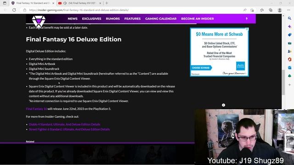Click BECOME AN INSIDER link
The image size is (294, 165).
[x=198, y=19]
